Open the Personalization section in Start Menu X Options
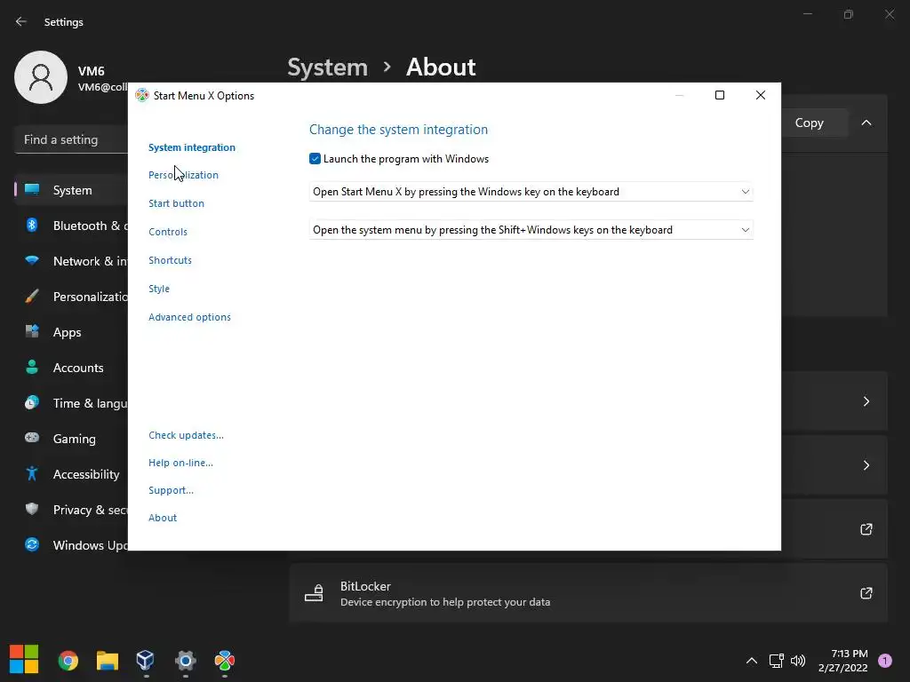The image size is (910, 682). click(x=183, y=175)
